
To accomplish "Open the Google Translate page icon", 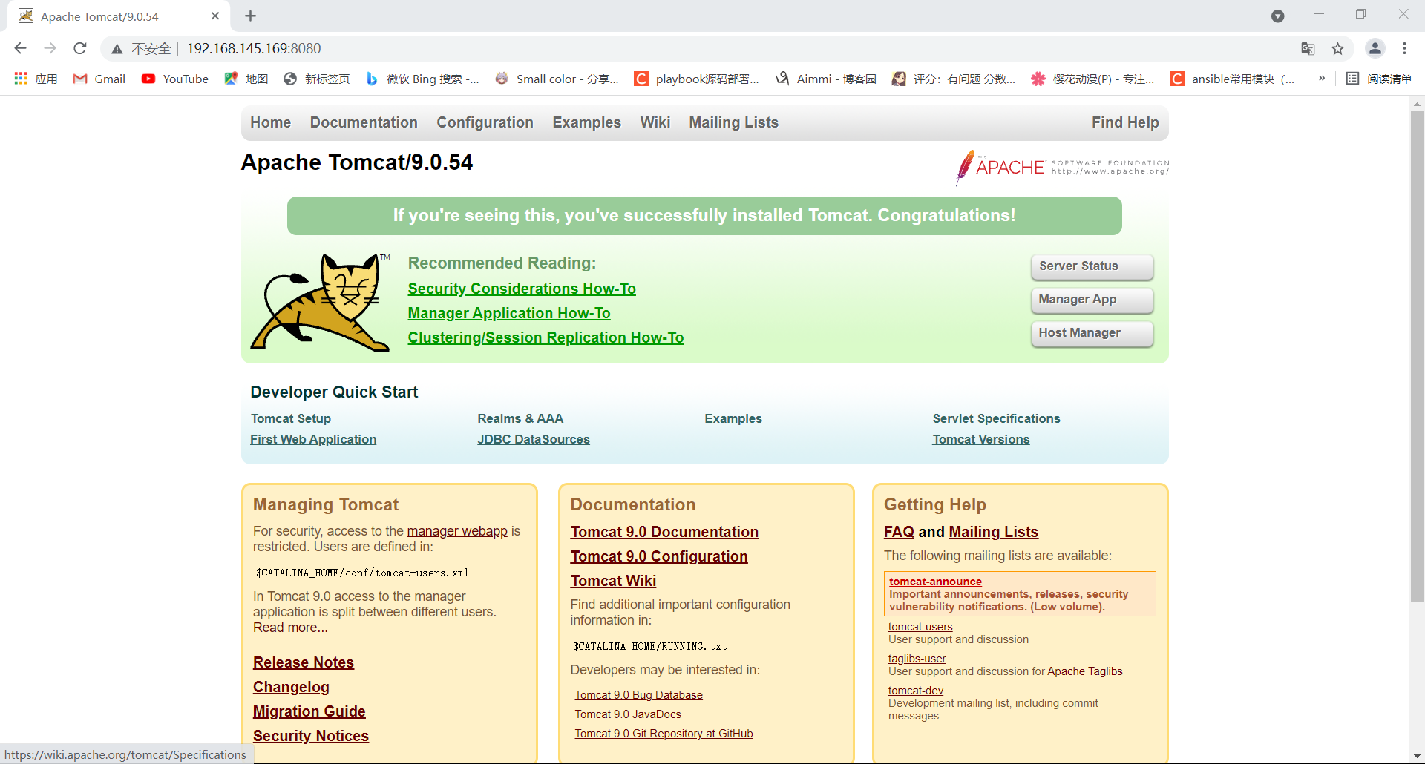I will [x=1308, y=49].
